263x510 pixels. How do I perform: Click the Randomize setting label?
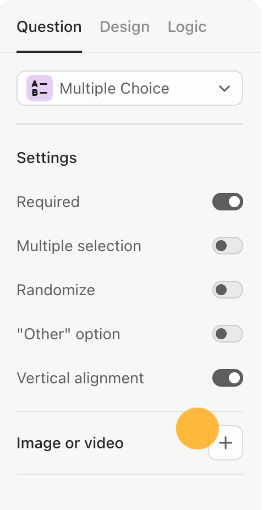56,290
